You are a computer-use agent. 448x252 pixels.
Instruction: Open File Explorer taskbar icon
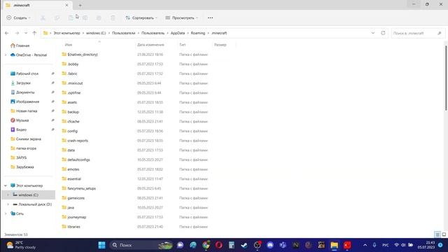(x=335, y=245)
